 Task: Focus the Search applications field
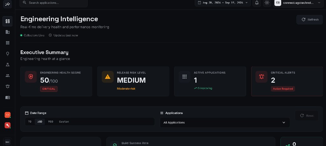point(53,3)
